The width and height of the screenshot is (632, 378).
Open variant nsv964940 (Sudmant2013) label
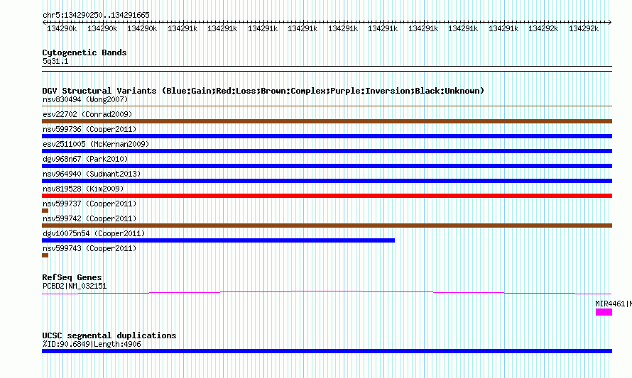click(x=92, y=174)
